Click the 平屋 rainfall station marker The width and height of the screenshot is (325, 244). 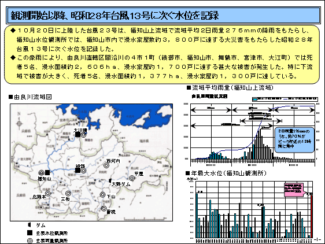[132, 178]
